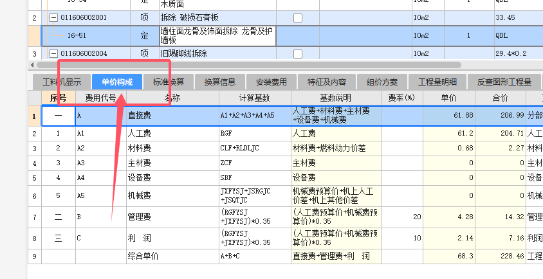Viewport: 543px width, 279px height.
Task: Select the fee code A1 cell
Action: coord(101,133)
